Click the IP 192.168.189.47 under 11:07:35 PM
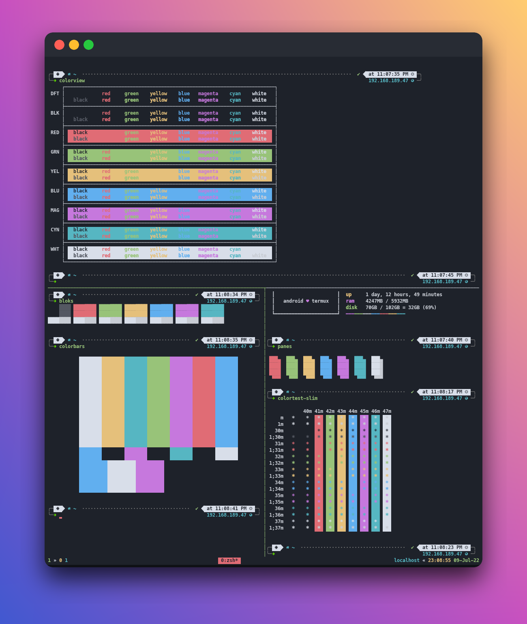Screen dimensions: 527x624 tap(388, 81)
